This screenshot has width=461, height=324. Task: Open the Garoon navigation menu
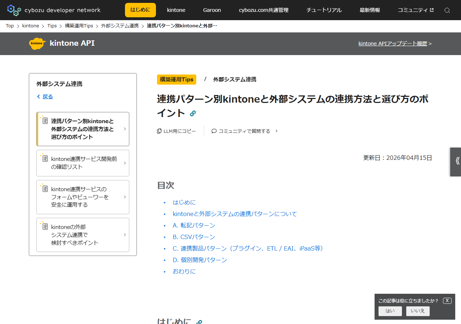point(212,10)
